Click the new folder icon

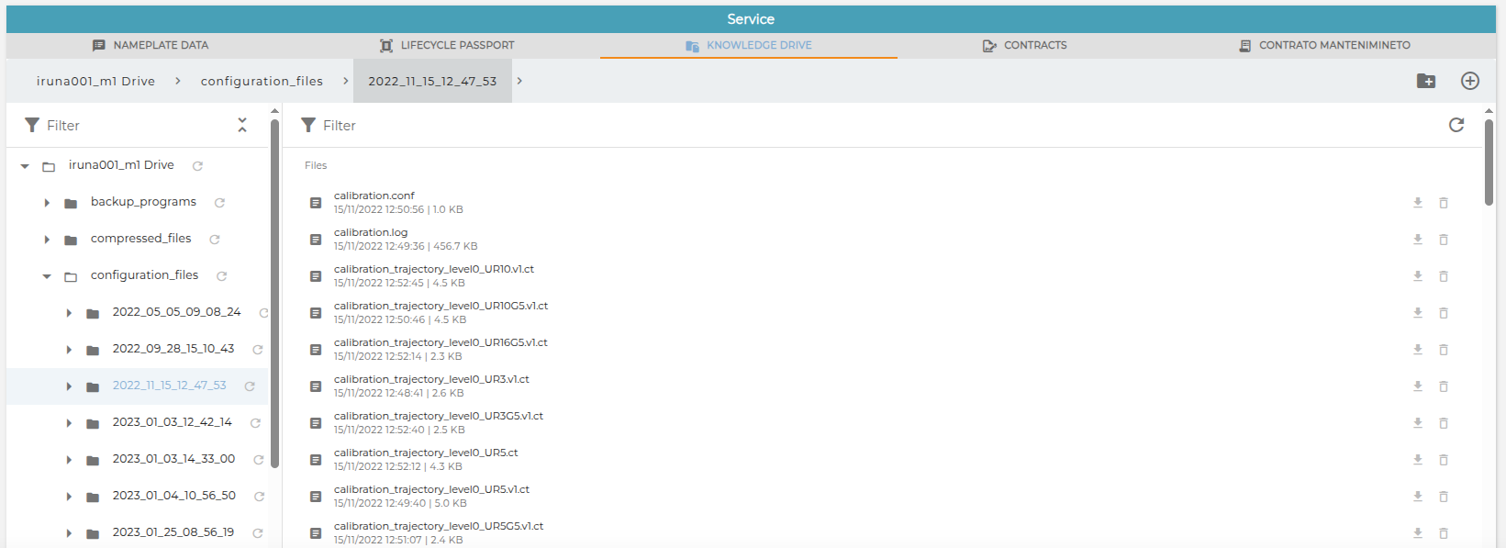(1426, 81)
